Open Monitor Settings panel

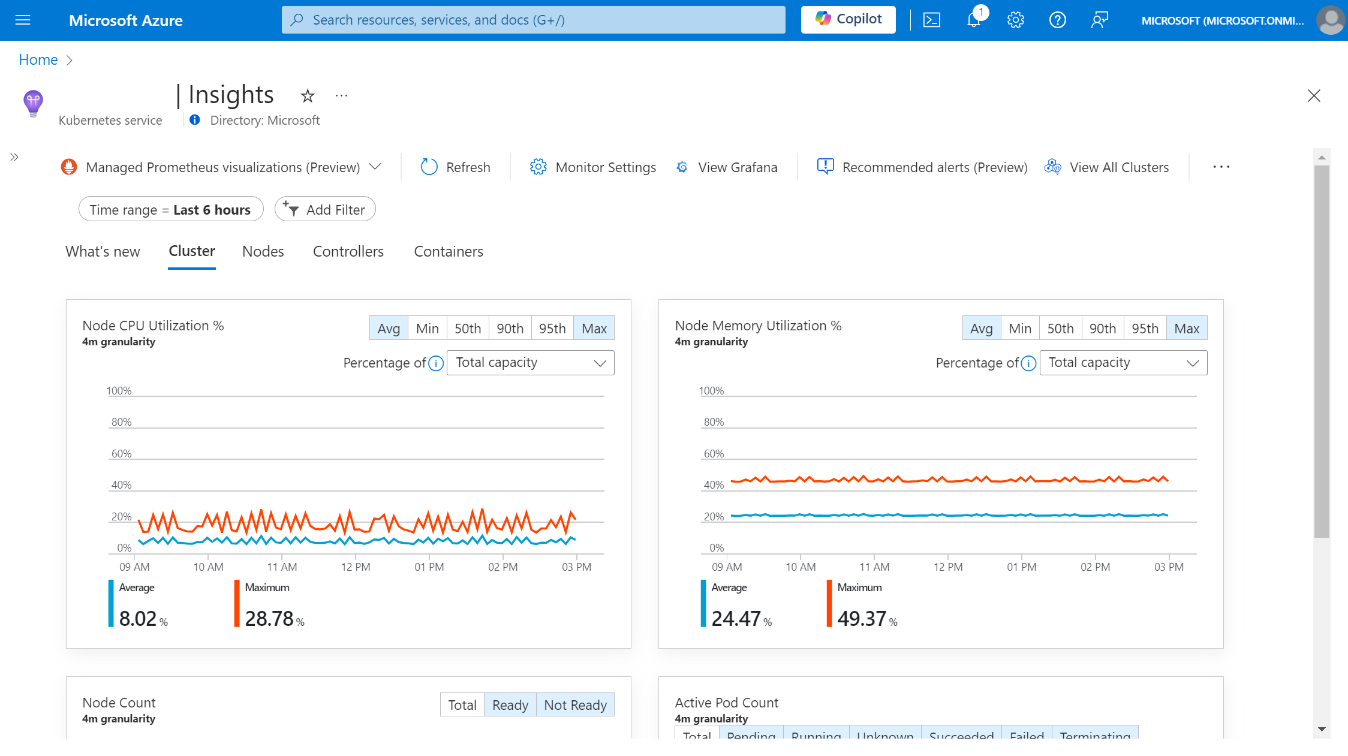click(x=592, y=167)
